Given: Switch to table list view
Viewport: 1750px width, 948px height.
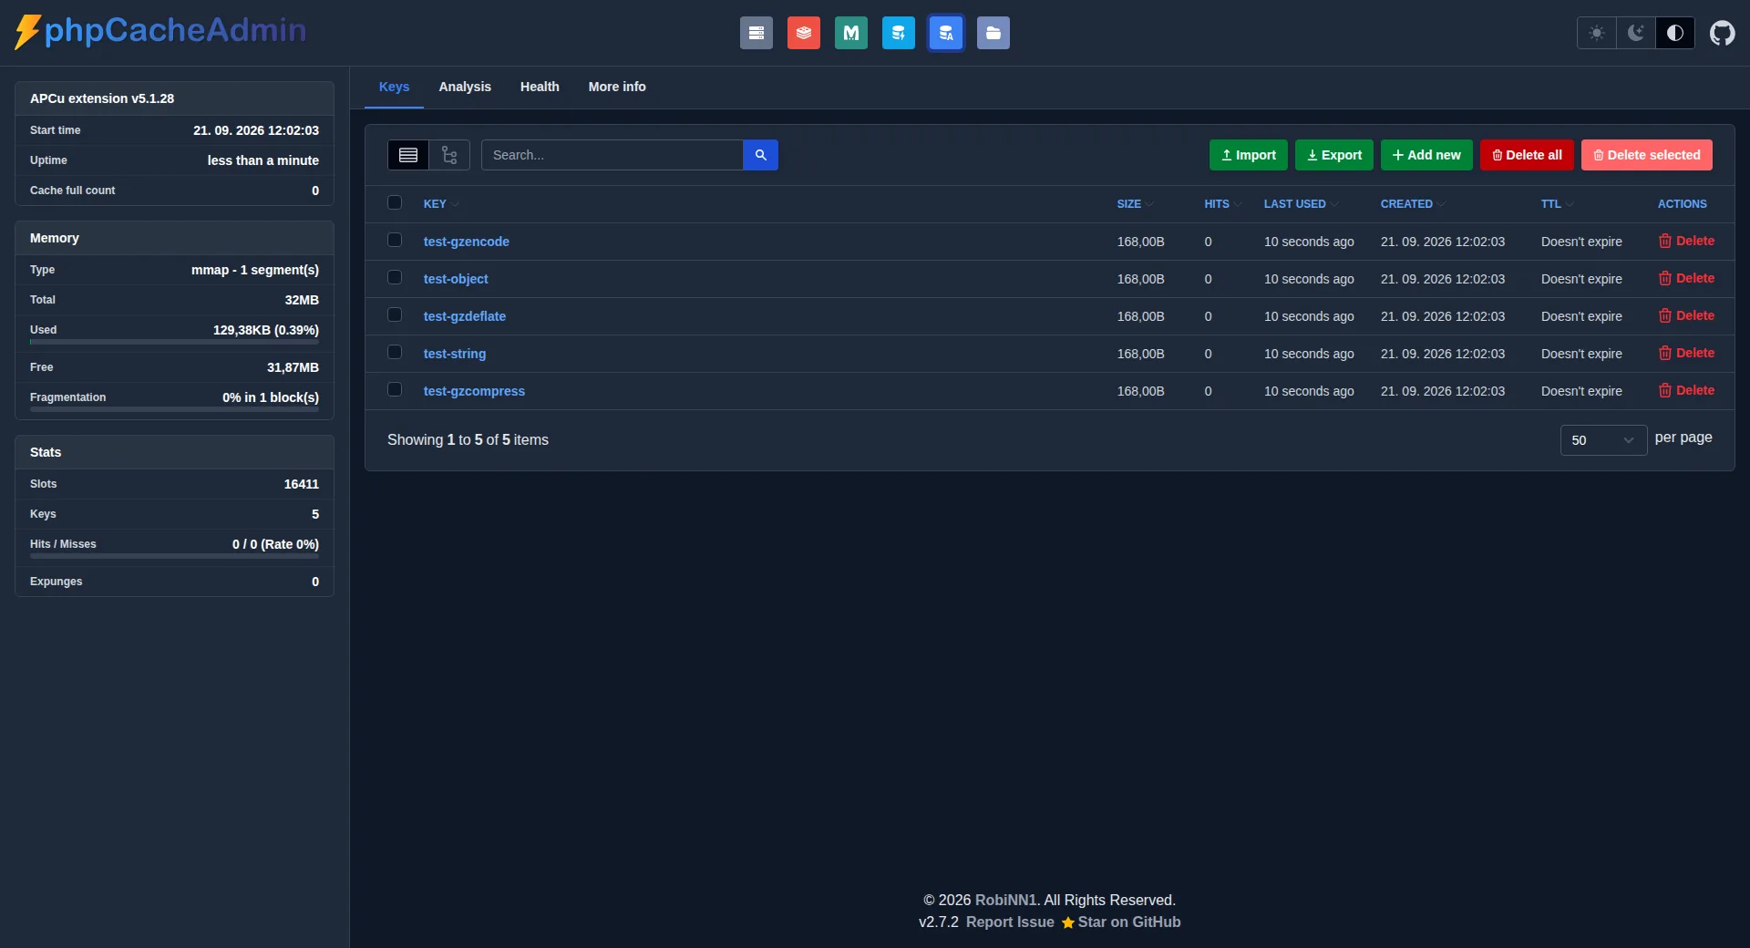Looking at the screenshot, I should (408, 155).
